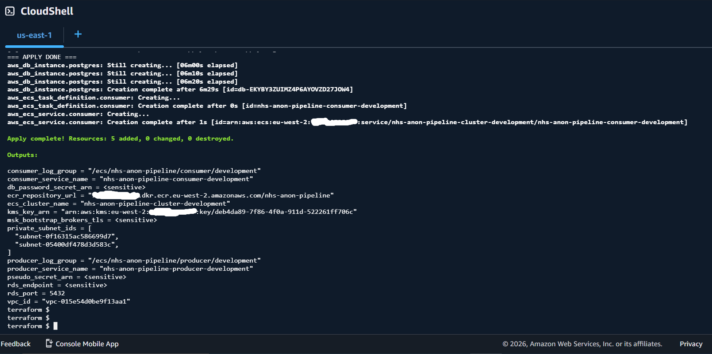
Task: Click the Console Mobile App icon
Action: click(x=49, y=343)
